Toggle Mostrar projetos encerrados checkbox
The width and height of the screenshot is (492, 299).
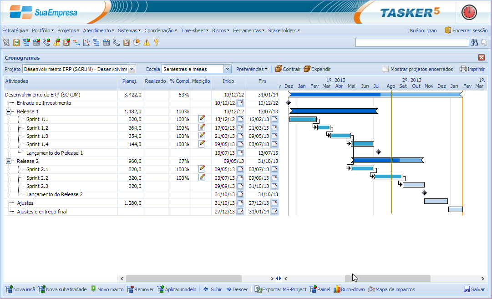385,69
